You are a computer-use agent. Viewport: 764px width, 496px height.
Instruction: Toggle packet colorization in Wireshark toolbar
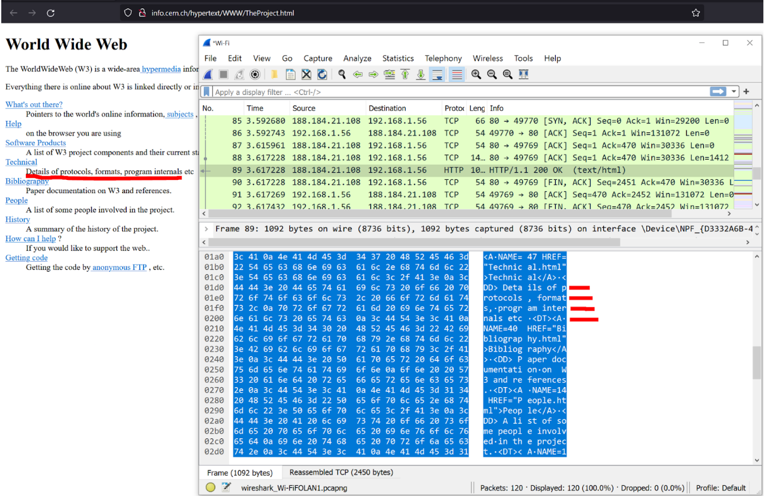click(456, 75)
